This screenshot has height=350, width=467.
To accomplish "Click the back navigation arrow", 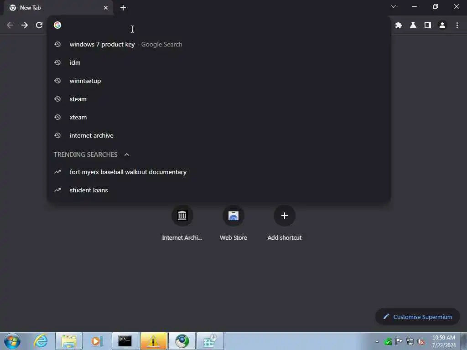I will pos(10,25).
